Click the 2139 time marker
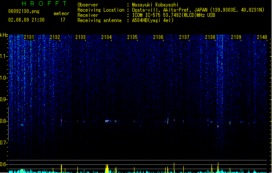The width and height of the screenshot is (272, 173). (236, 37)
